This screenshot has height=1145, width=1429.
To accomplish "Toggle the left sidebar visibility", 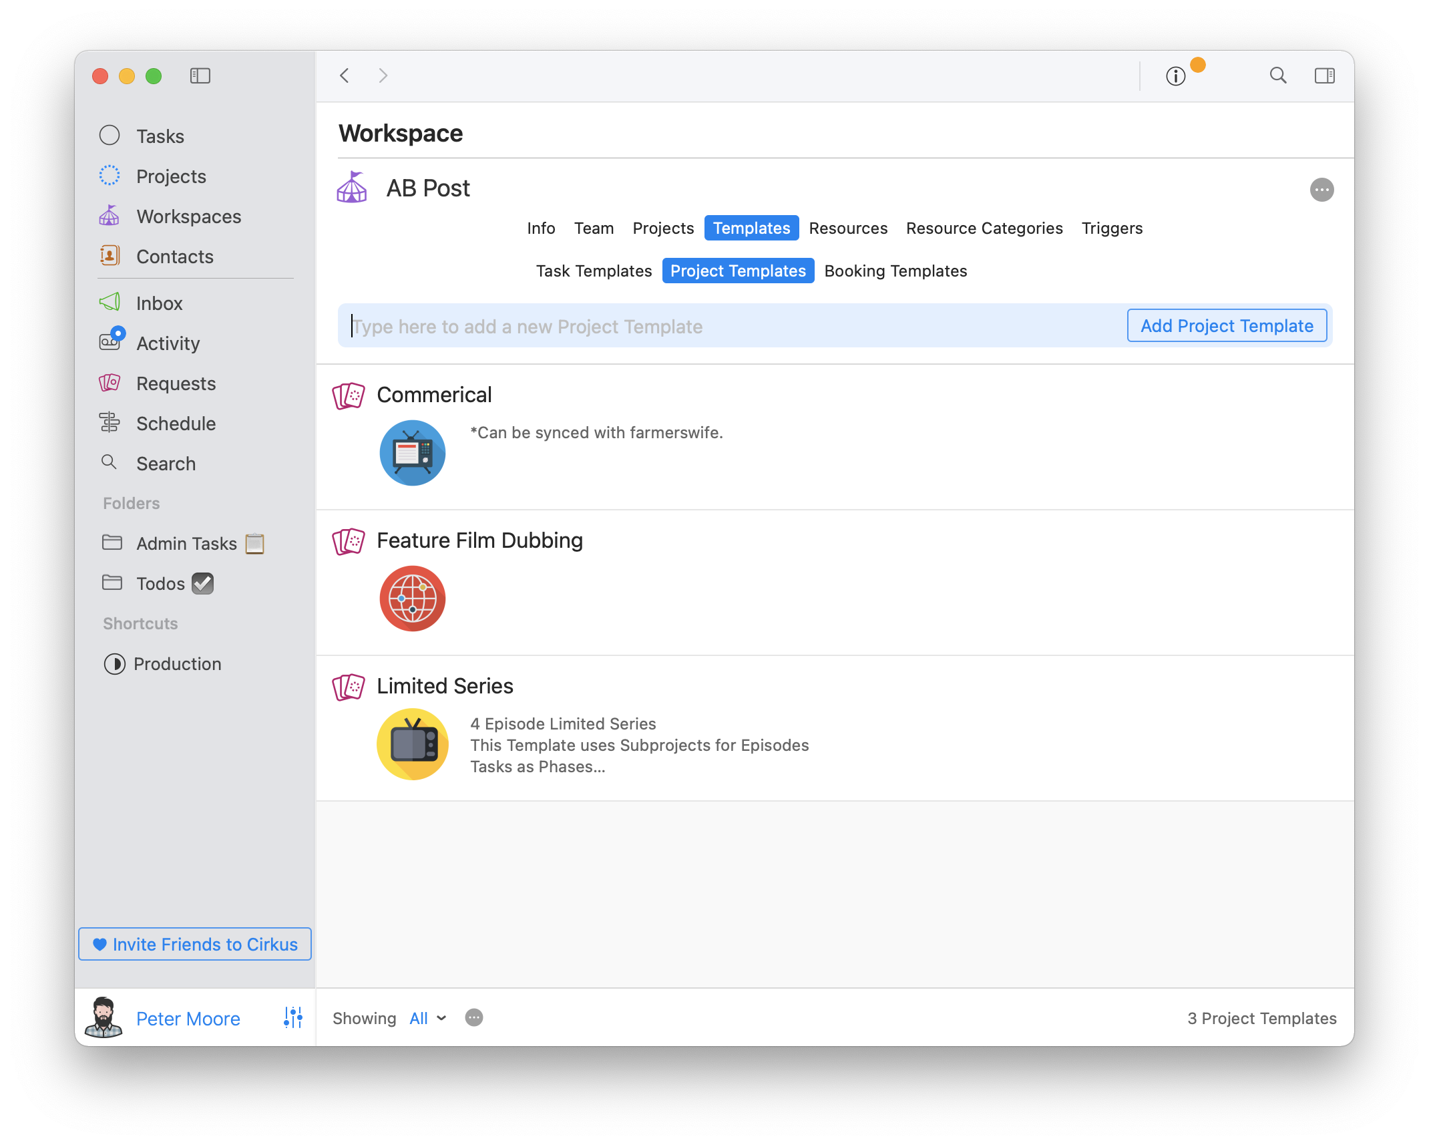I will coord(200,76).
